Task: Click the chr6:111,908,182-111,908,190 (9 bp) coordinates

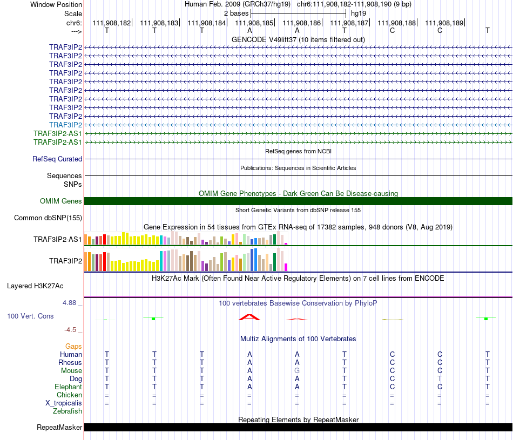Action: pyautogui.click(x=354, y=4)
